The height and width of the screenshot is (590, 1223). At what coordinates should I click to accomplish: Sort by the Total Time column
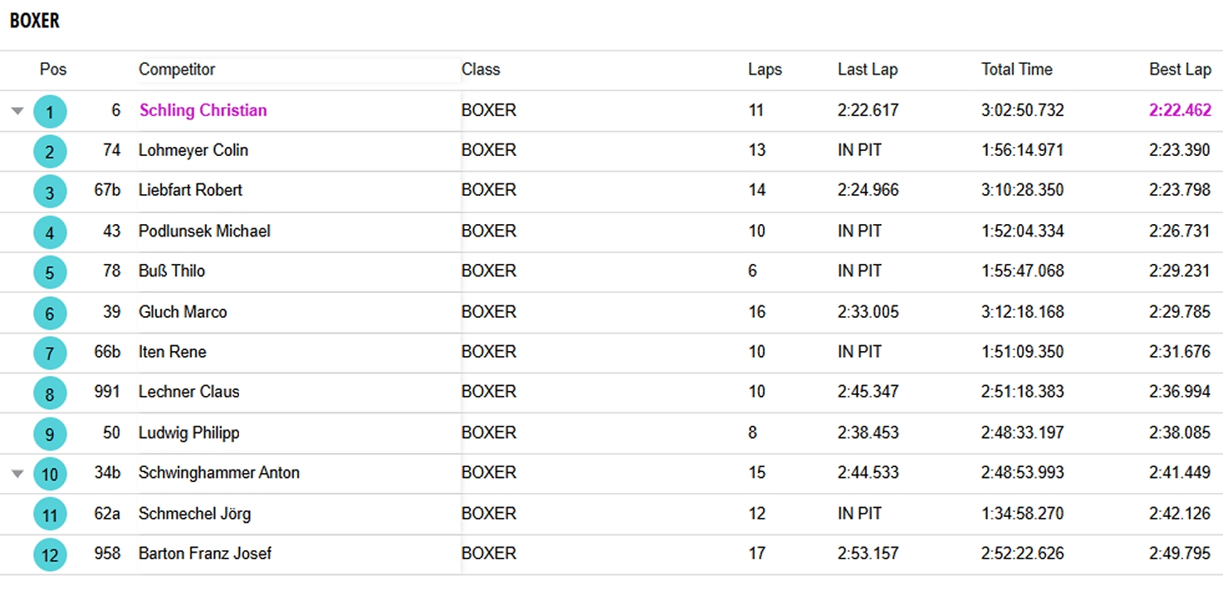click(1016, 70)
